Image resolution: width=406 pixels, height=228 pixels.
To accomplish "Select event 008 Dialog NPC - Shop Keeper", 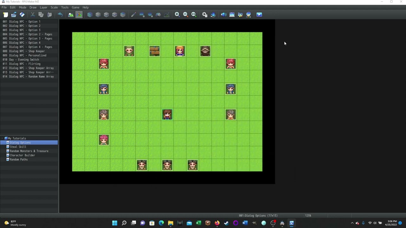I will [29, 51].
